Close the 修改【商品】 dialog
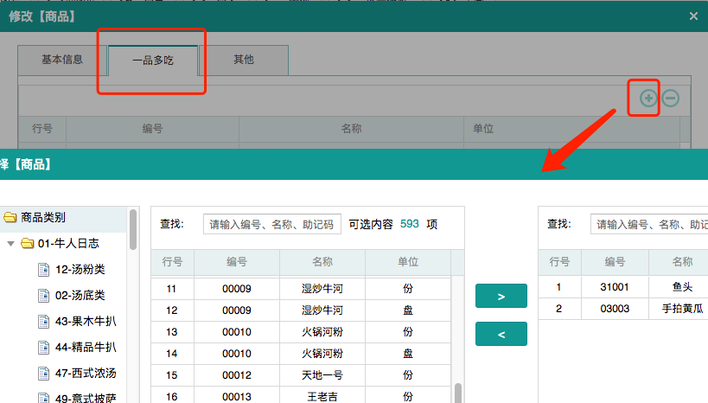The image size is (708, 403). click(x=693, y=16)
